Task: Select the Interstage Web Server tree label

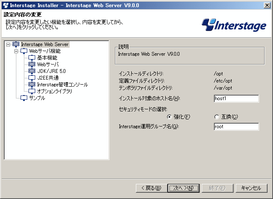Action: [x=45, y=44]
